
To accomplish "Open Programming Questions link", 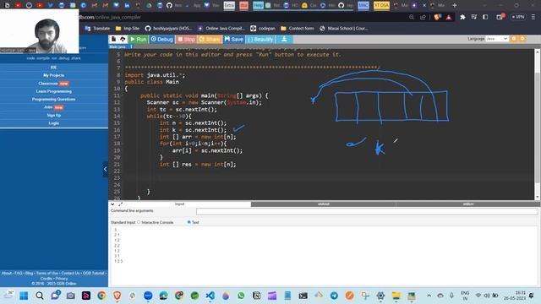I will [53, 100].
